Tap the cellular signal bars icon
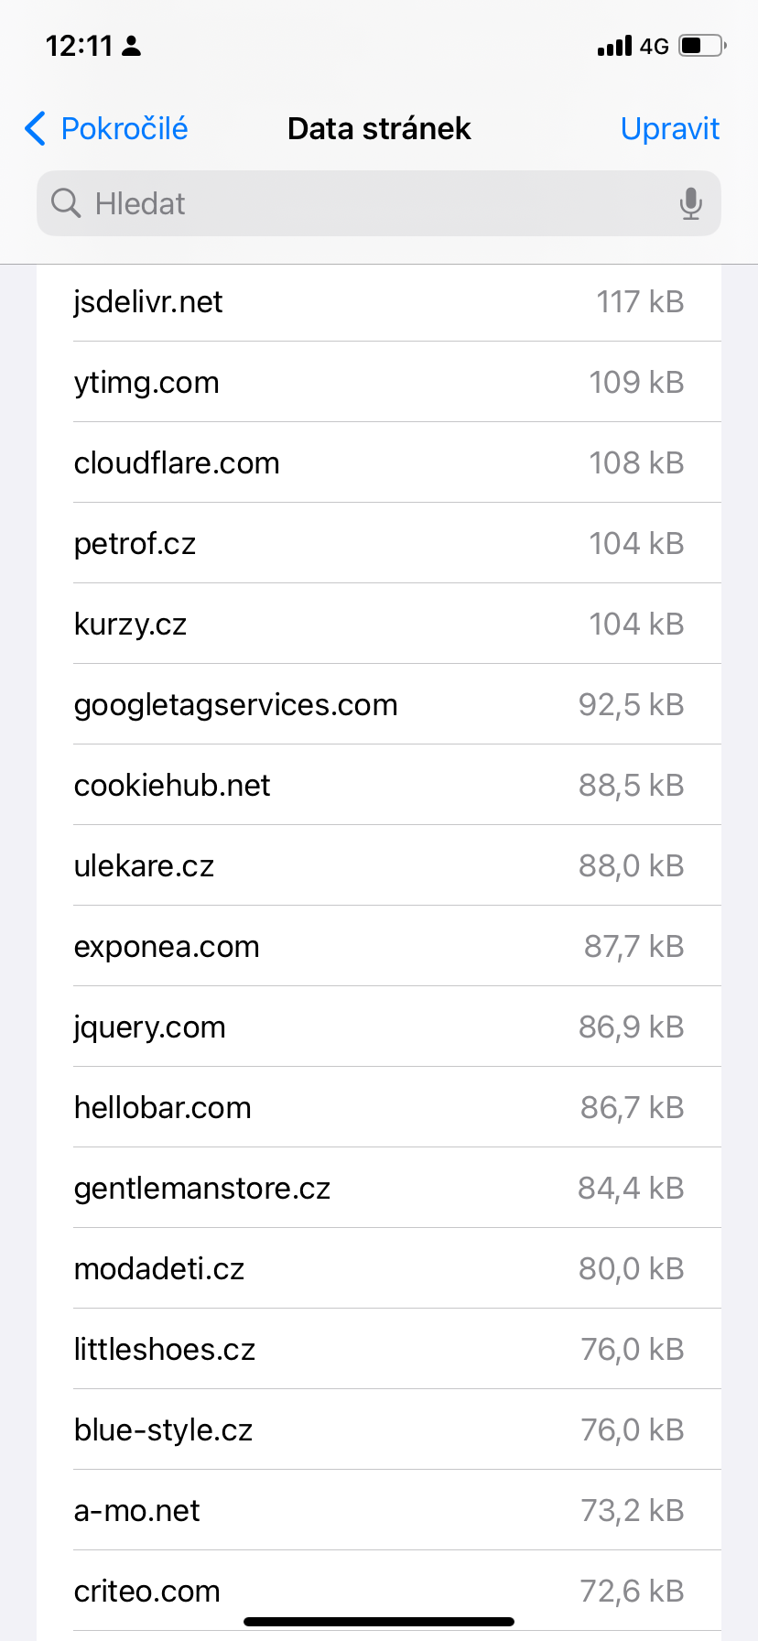This screenshot has width=758, height=1641. [x=614, y=46]
